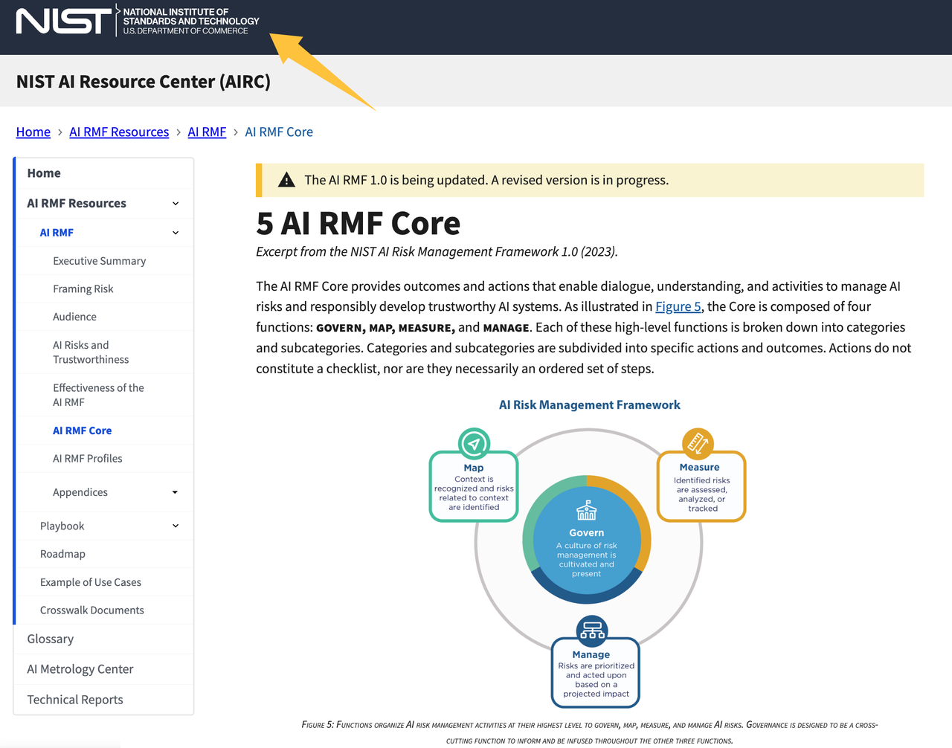Open Effectiveness of the AI RMF
The image size is (952, 748).
98,395
